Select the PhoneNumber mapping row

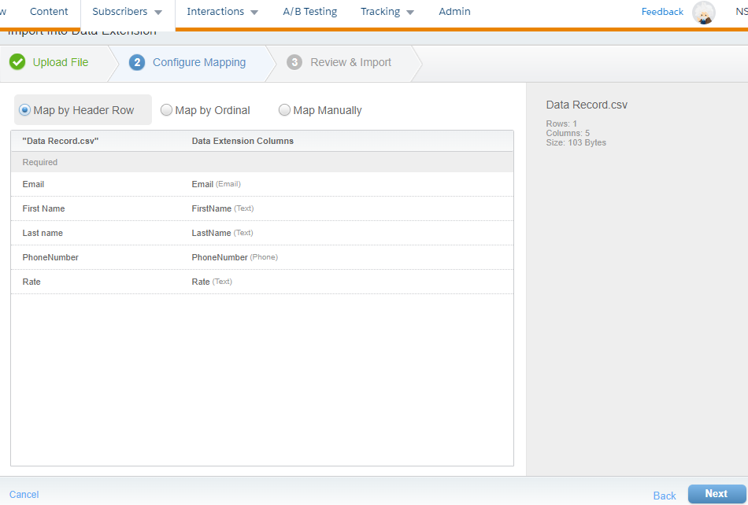(261, 257)
